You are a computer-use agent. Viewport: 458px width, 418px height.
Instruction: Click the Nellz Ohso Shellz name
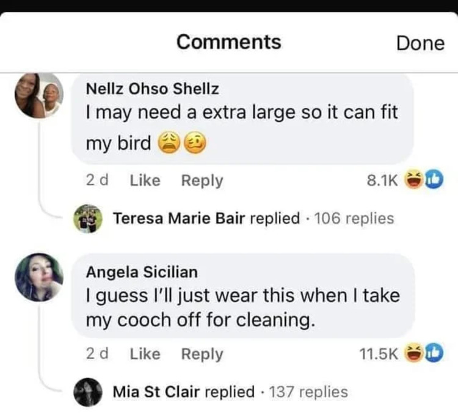pyautogui.click(x=152, y=89)
